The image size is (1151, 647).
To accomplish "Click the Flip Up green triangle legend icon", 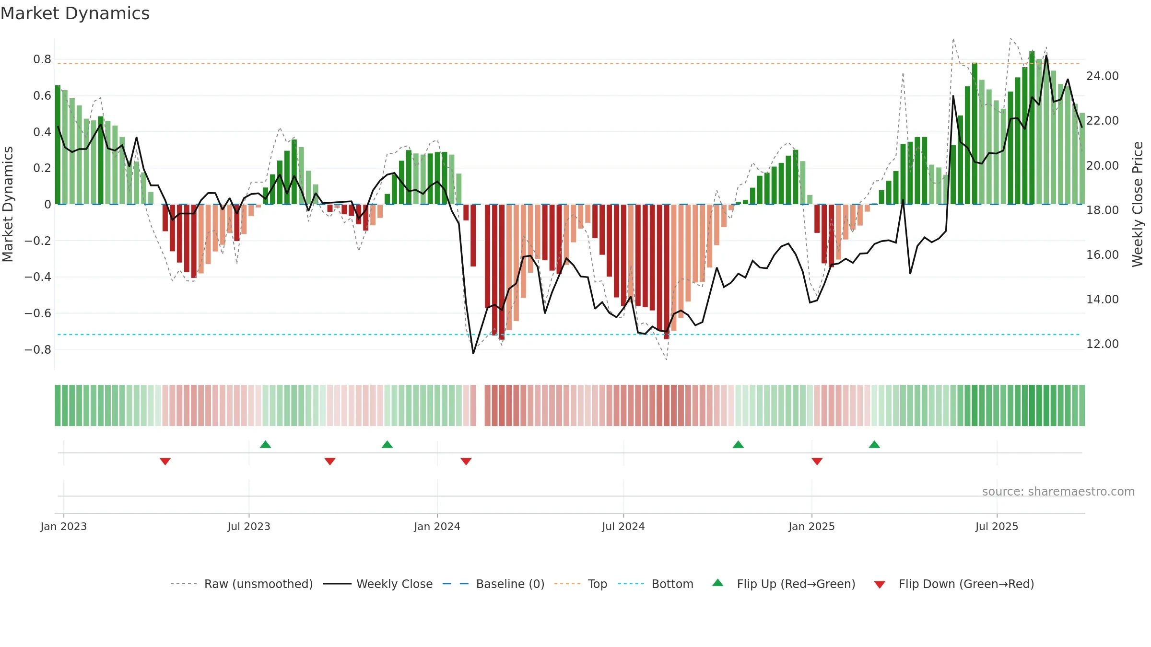I will pyautogui.click(x=718, y=583).
